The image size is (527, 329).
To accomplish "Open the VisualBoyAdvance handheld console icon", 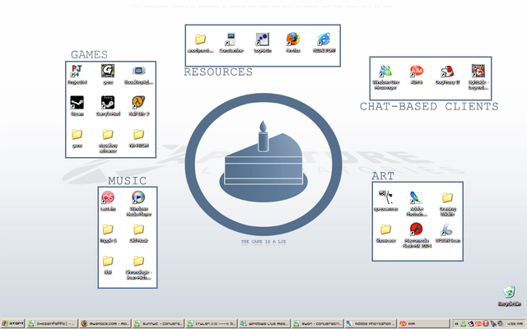I will pyautogui.click(x=138, y=71).
